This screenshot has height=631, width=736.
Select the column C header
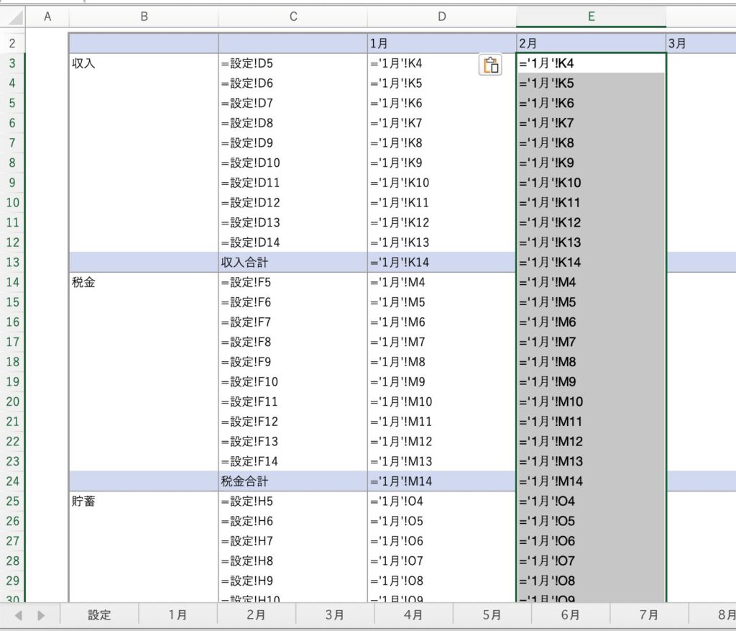pos(293,17)
